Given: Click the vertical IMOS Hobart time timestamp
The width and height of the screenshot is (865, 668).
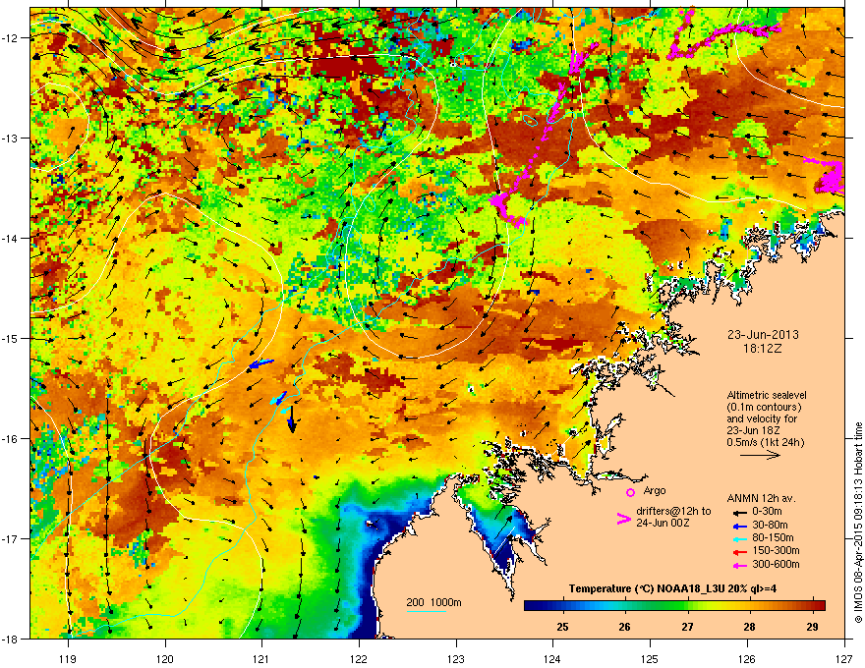Looking at the screenshot, I should pyautogui.click(x=858, y=523).
